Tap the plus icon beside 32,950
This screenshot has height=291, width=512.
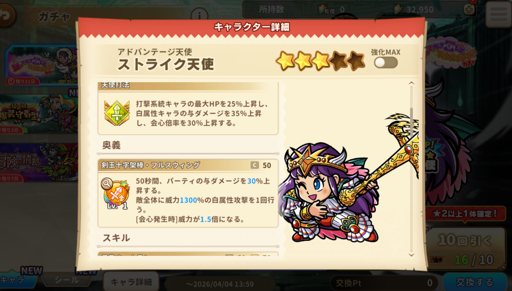click(x=469, y=9)
